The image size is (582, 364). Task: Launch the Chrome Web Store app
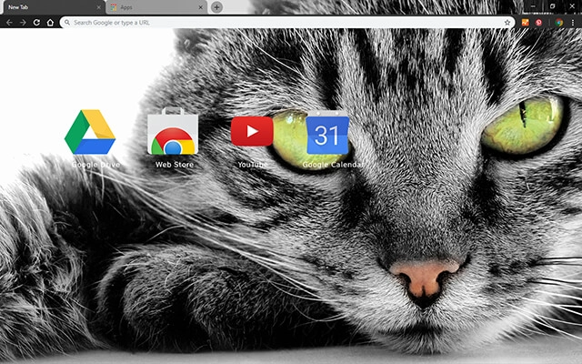point(173,131)
